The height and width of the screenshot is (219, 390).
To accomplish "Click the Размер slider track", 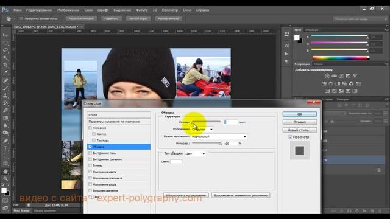I will click(206, 122).
